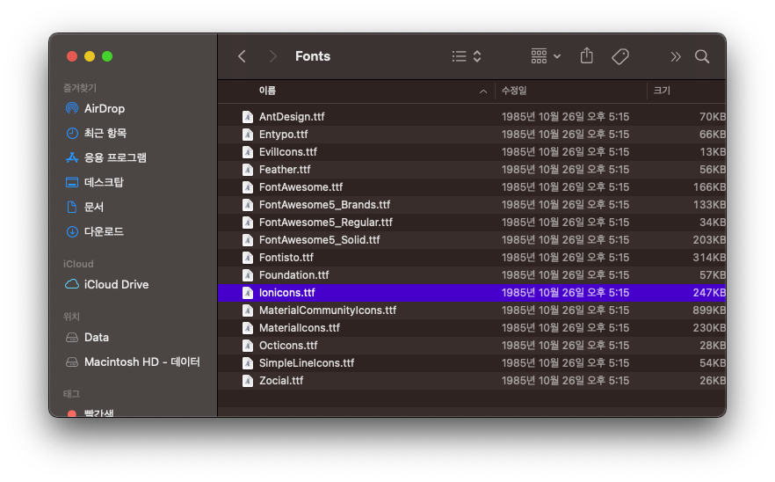Viewport: 775px width, 482px height.
Task: Click the download icon beside 다운로드
Action: [72, 231]
